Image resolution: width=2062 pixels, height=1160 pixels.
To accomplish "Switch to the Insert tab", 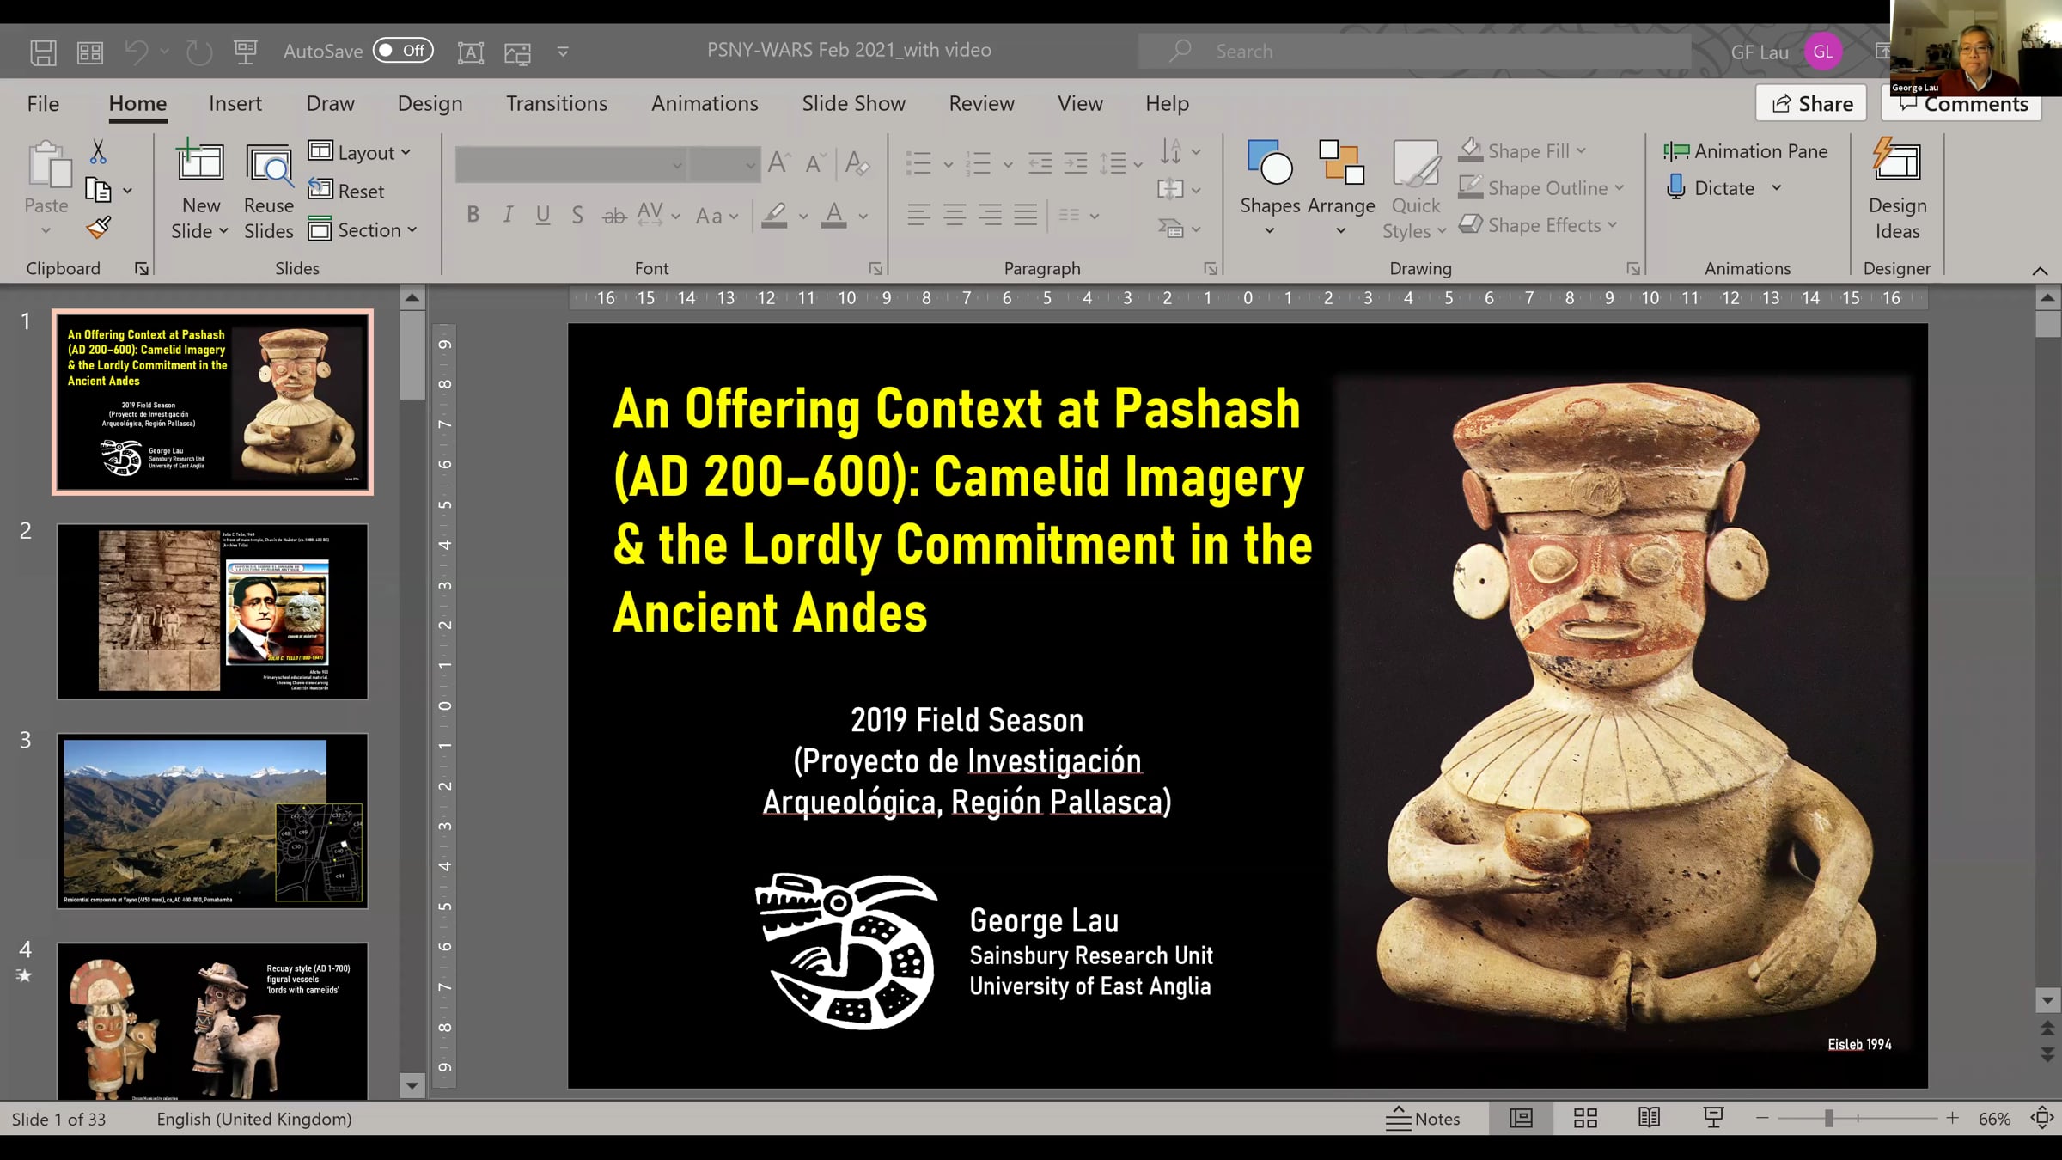I will pyautogui.click(x=235, y=103).
